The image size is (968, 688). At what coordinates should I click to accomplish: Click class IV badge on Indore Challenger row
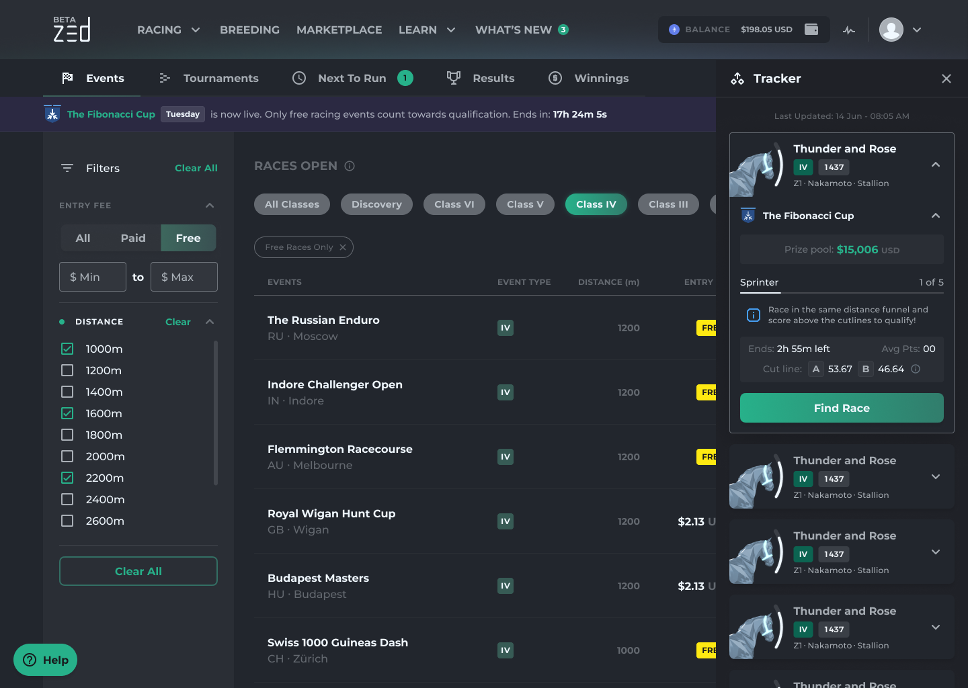pyautogui.click(x=506, y=392)
